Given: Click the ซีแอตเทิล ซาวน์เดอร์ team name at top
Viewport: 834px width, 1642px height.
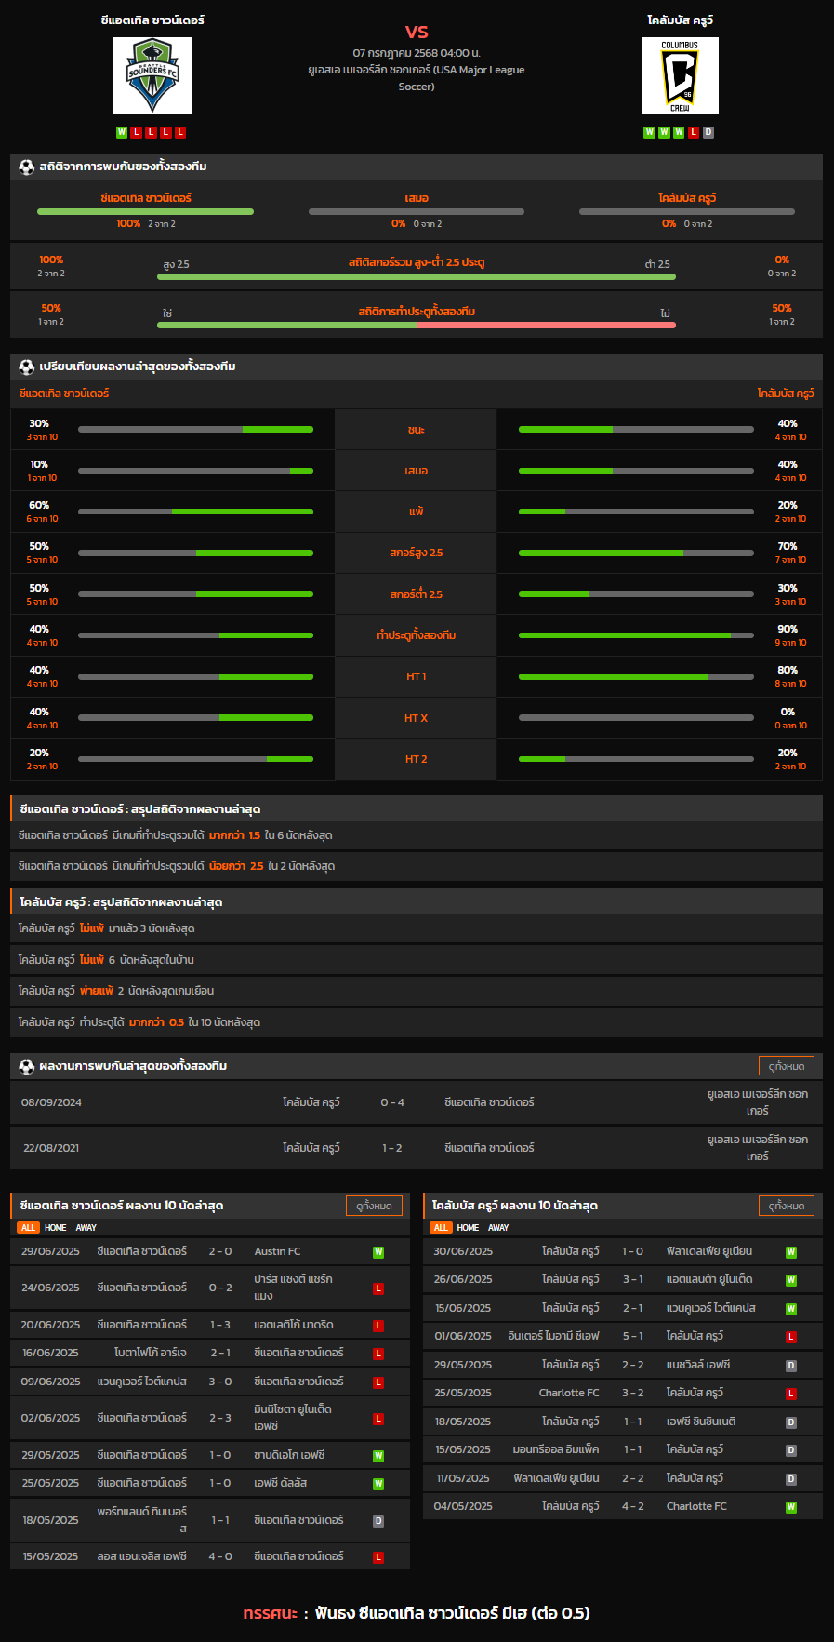Looking at the screenshot, I should point(152,20).
